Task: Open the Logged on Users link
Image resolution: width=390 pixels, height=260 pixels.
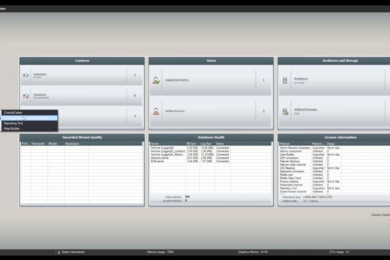Action: click(x=177, y=80)
